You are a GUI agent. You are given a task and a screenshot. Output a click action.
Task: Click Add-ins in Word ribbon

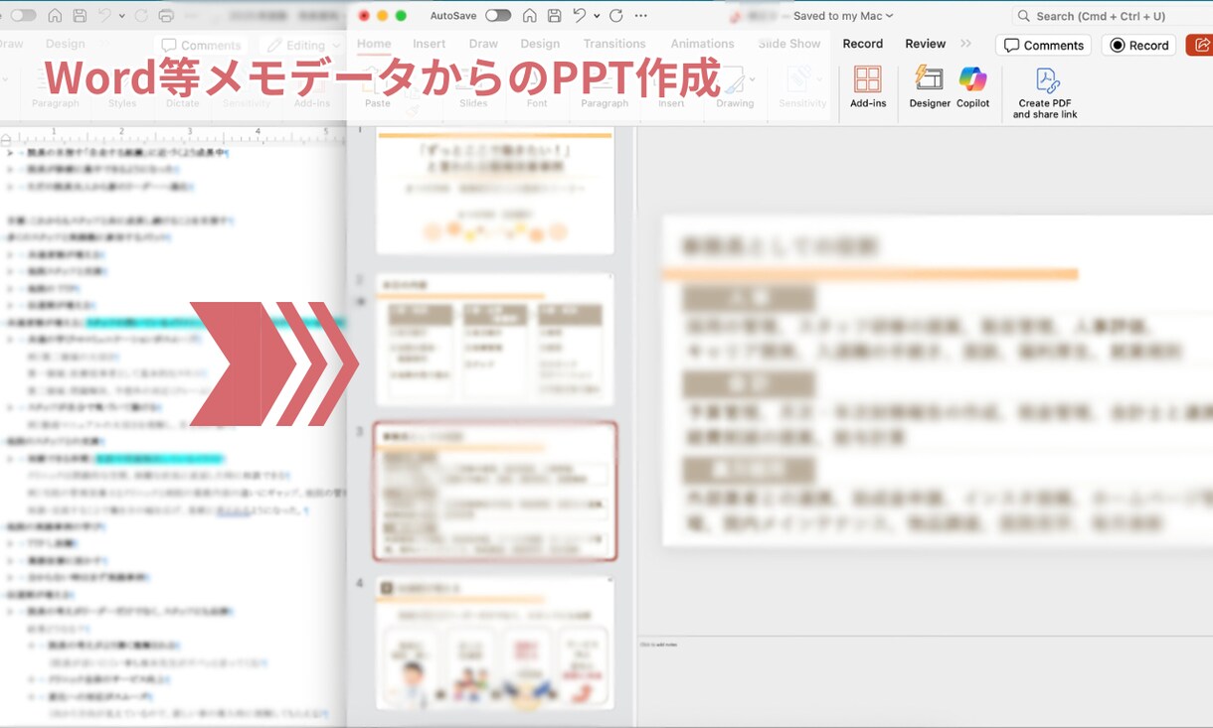click(x=311, y=89)
